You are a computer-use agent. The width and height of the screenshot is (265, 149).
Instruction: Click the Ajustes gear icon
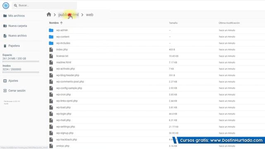pyautogui.click(x=5, y=81)
